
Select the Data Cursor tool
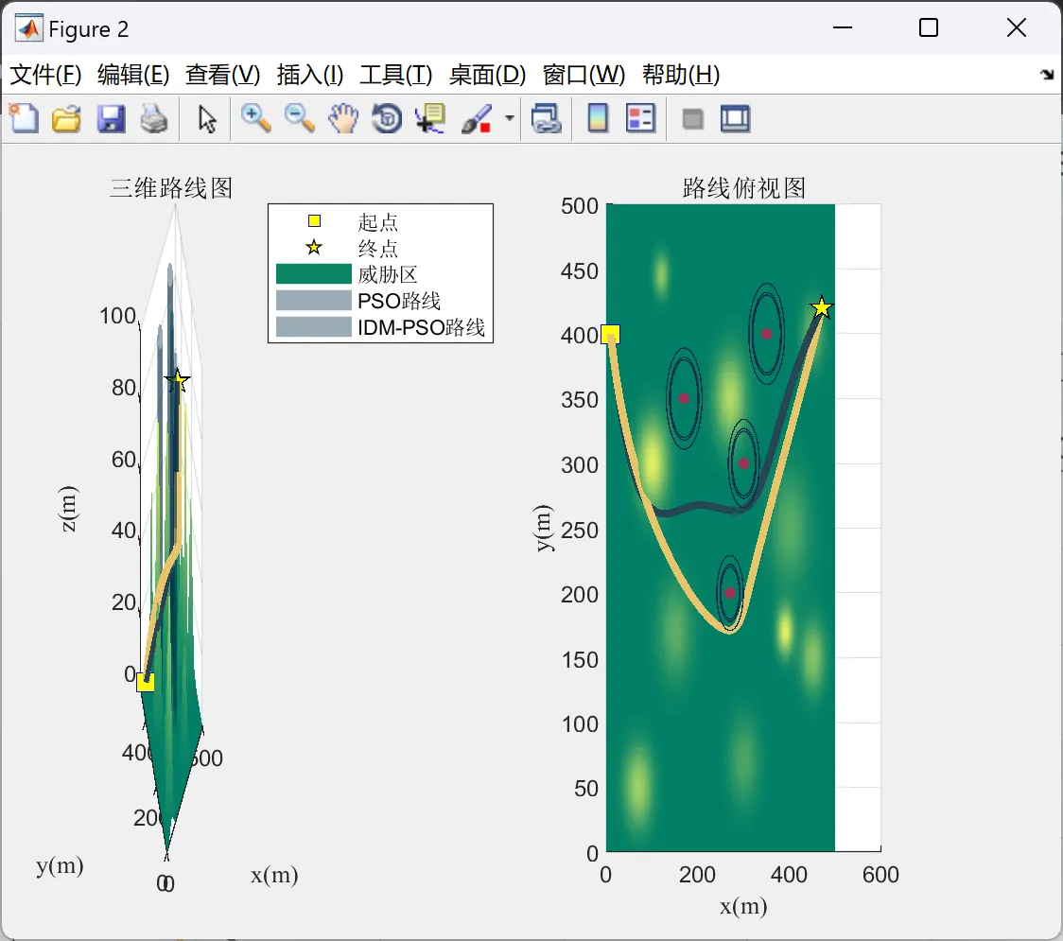click(430, 118)
